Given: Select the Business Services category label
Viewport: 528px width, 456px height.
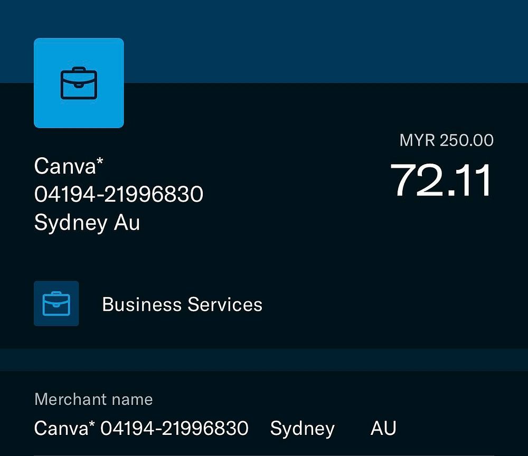Looking at the screenshot, I should point(182,305).
